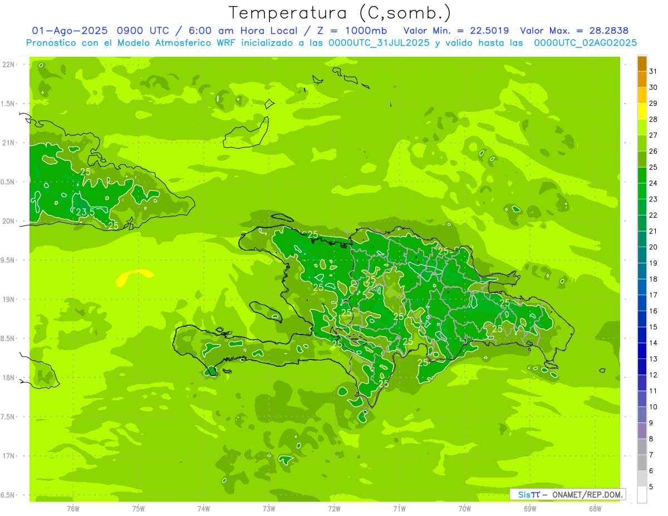
Task: Select the gray swatch between 6 and 7
Action: click(x=642, y=463)
